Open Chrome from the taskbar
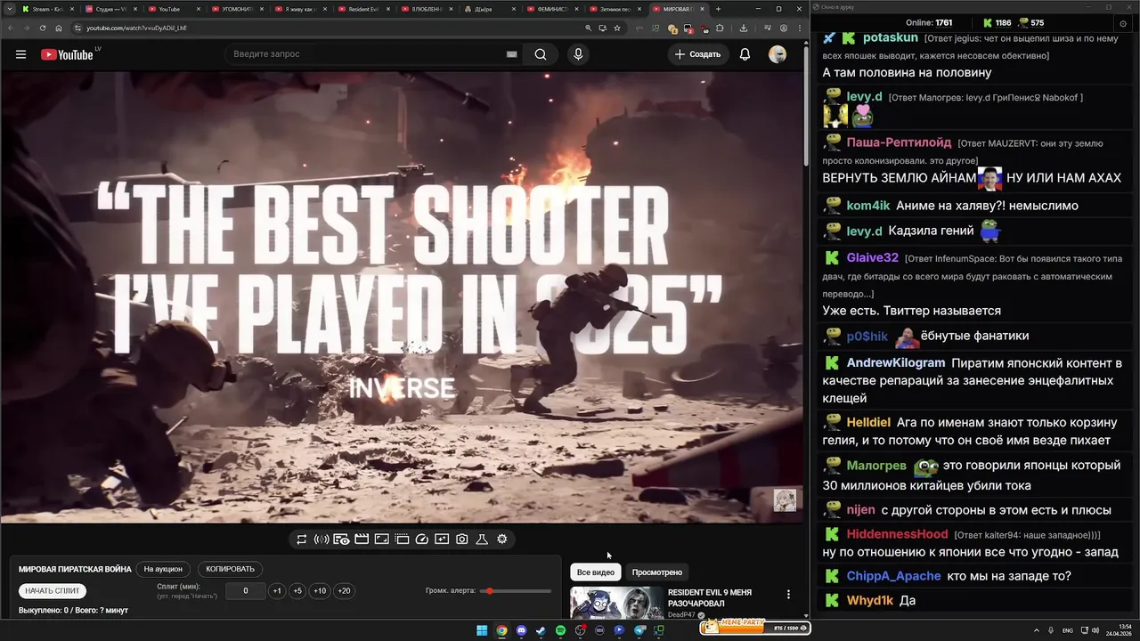This screenshot has height=641, width=1140. click(x=501, y=630)
